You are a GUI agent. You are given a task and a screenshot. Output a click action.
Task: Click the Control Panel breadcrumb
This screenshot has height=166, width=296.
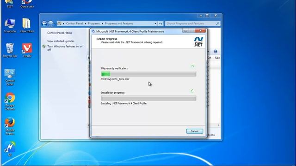pyautogui.click(x=74, y=24)
